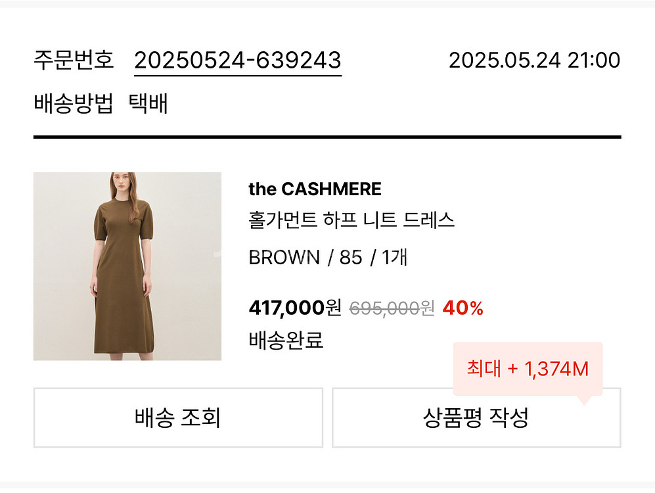Click the black divider under the order header
The image size is (655, 493).
click(x=327, y=137)
